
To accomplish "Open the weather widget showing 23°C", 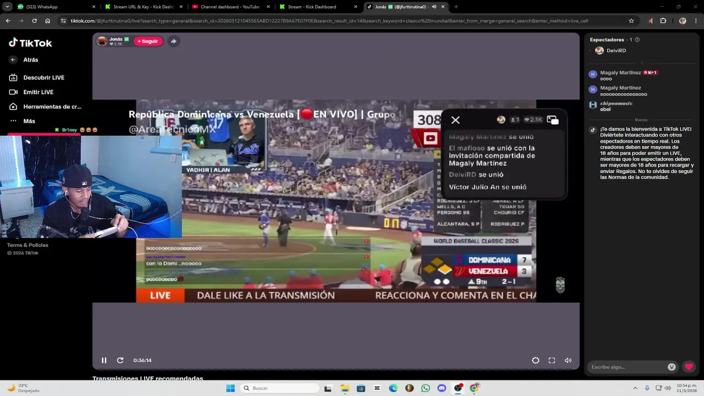I will (x=23, y=388).
